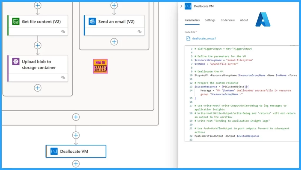Open the About tab

(x=244, y=20)
